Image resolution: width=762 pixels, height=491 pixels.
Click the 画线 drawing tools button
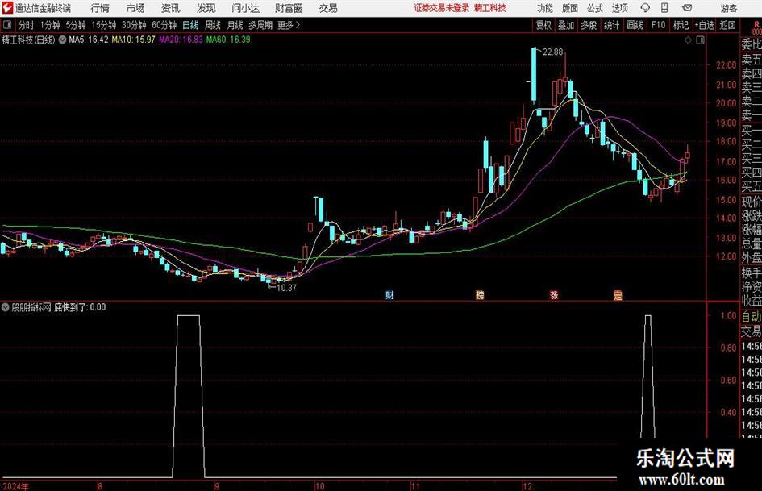[x=635, y=25]
